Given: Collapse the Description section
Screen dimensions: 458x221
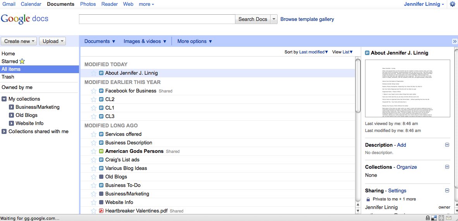Looking at the screenshot, I should point(447,145).
